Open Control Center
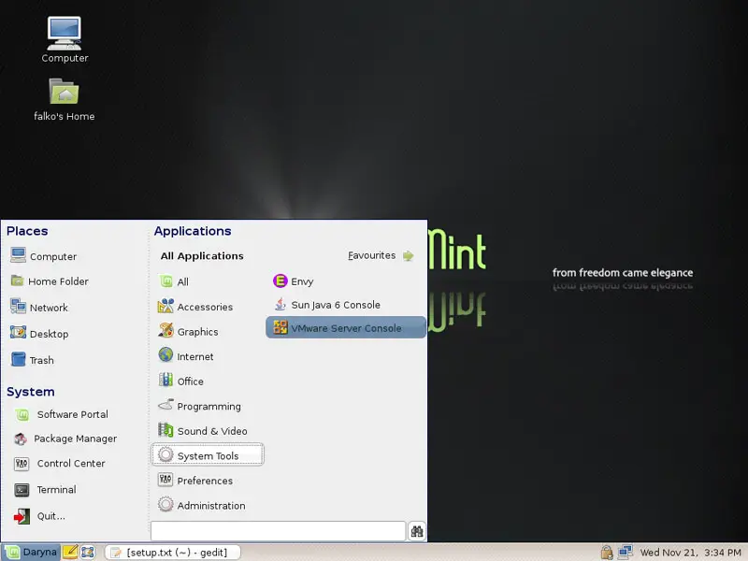This screenshot has height=561, width=748. 60,463
